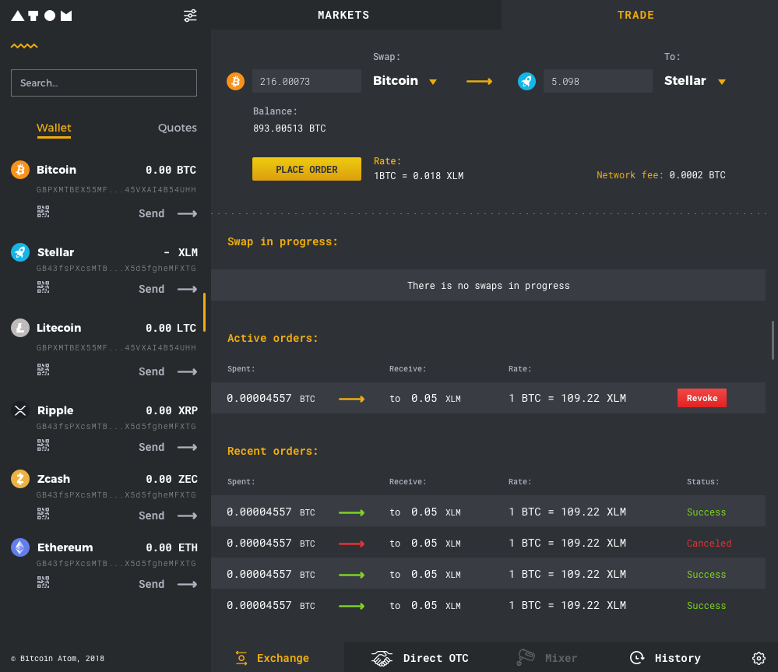Viewport: 778px width, 672px height.
Task: Click the Stellar rocket icon in wallet list
Action: pos(20,252)
